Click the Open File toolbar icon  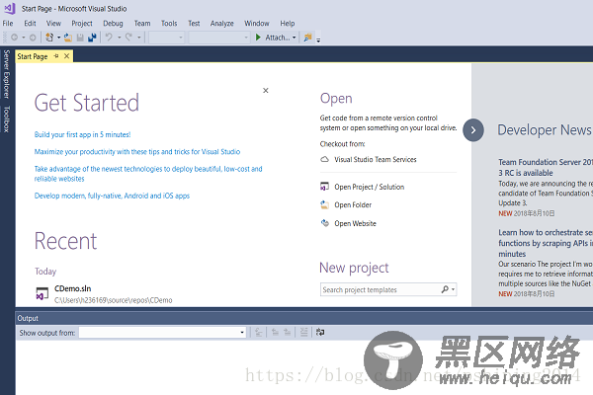tap(68, 38)
